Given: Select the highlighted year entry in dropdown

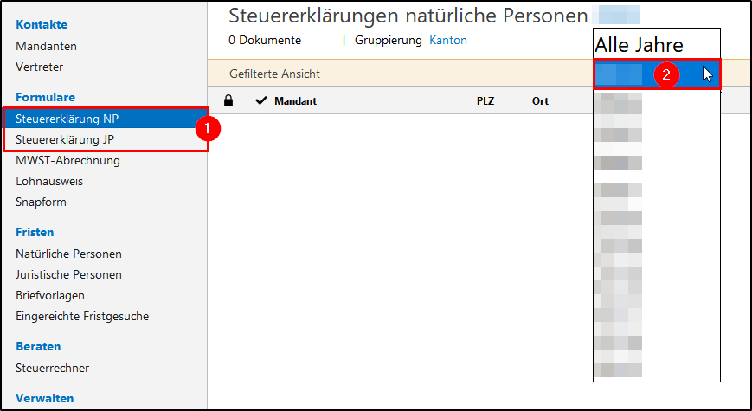Looking at the screenshot, I should coord(620,74).
